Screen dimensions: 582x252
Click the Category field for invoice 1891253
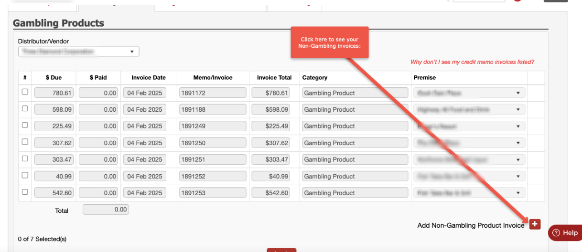click(355, 193)
